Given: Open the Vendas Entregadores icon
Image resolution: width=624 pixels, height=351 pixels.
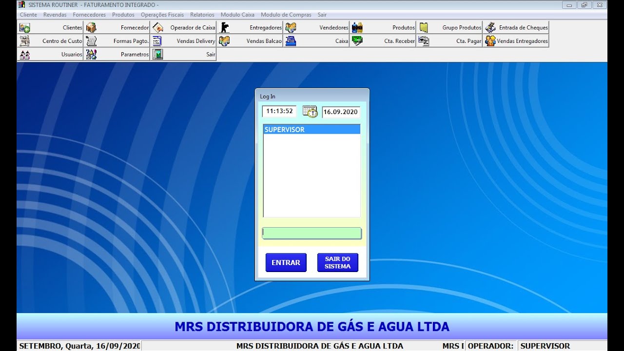Looking at the screenshot, I should (x=490, y=41).
